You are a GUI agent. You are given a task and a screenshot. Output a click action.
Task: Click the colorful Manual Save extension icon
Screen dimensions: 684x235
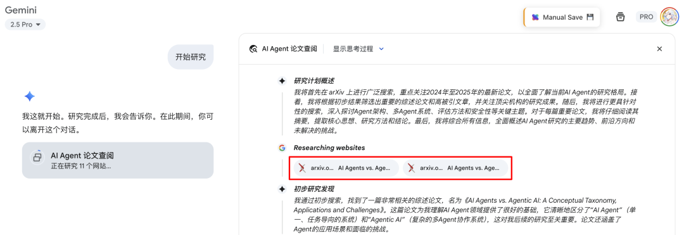tap(535, 18)
